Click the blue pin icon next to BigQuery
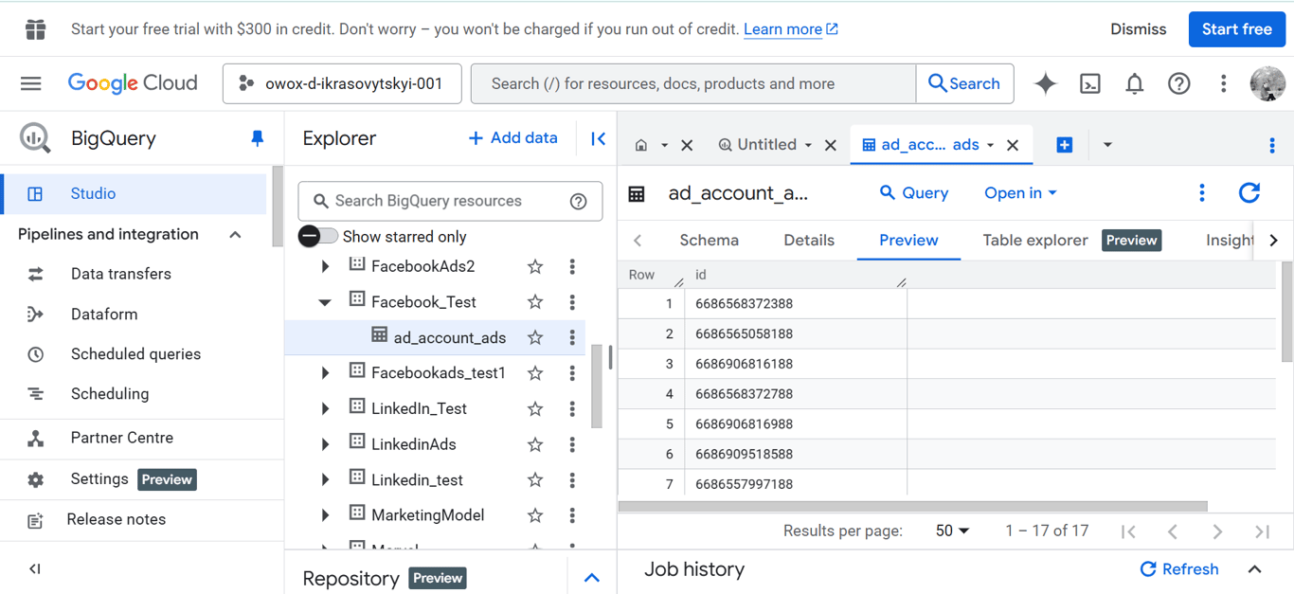 click(257, 138)
